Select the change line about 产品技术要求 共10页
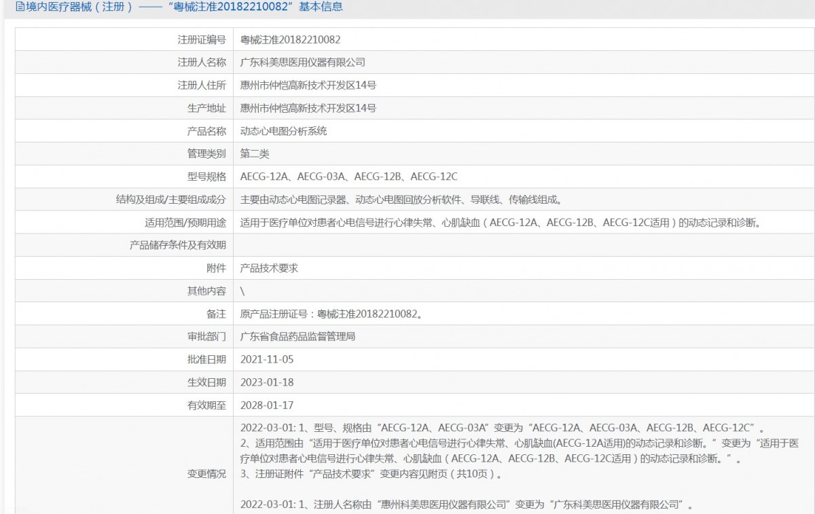The image size is (815, 514). click(x=372, y=474)
